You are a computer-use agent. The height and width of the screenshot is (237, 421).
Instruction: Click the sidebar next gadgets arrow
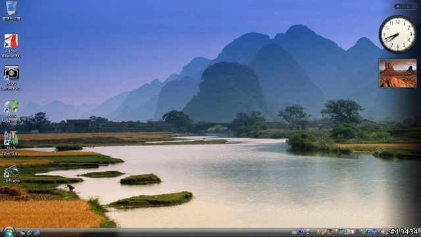coord(413,6)
